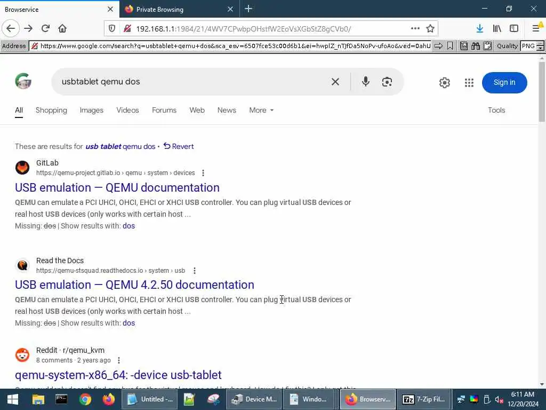Click the insecure connection padlock icon

(127, 29)
